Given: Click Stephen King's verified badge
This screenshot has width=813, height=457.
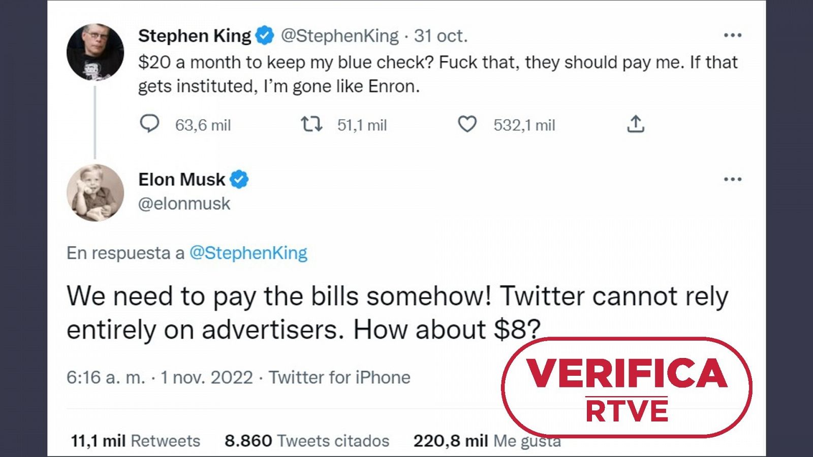Looking at the screenshot, I should point(264,36).
